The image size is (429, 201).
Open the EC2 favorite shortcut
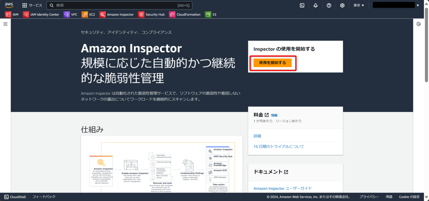point(89,15)
